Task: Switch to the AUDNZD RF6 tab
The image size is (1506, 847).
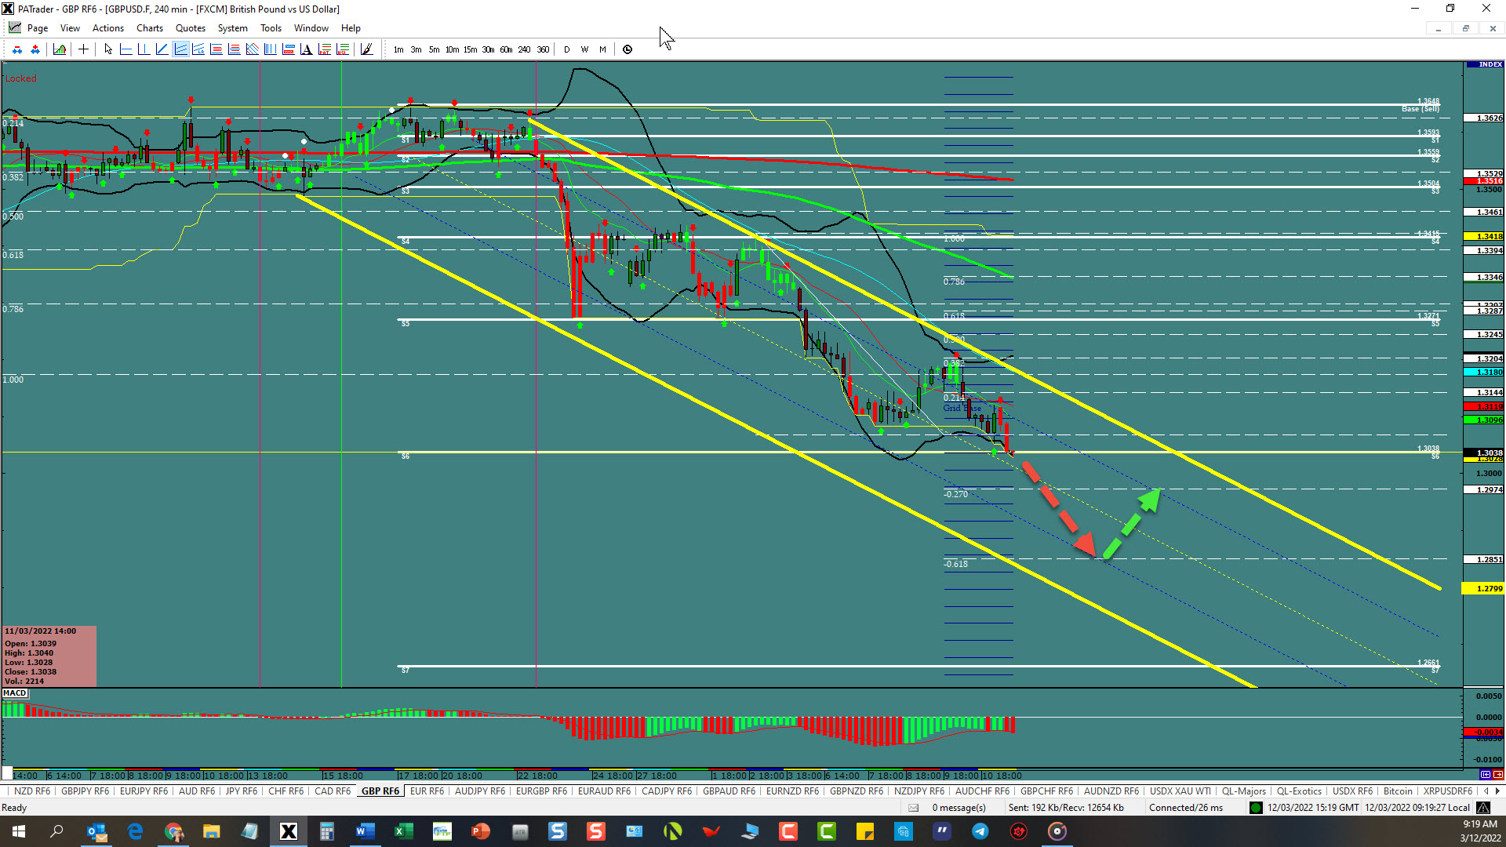Action: (x=1111, y=791)
